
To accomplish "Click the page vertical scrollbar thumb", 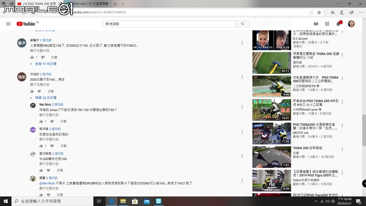I will pyautogui.click(x=364, y=130).
